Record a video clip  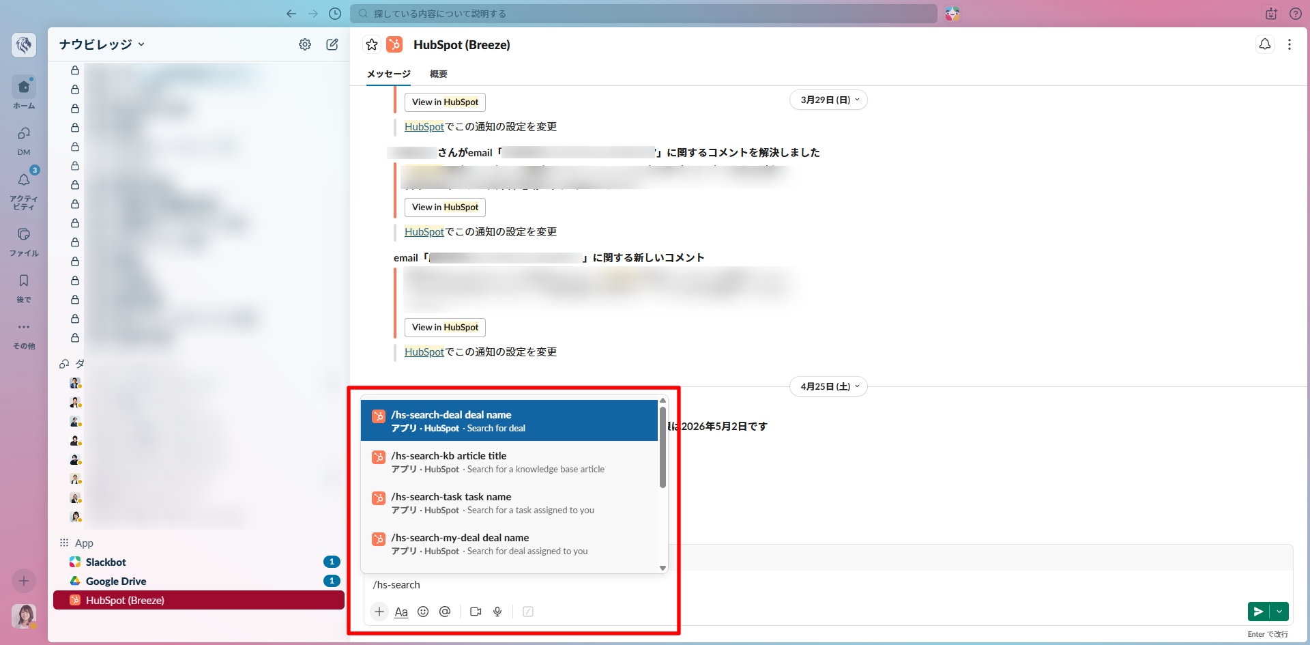(x=476, y=612)
